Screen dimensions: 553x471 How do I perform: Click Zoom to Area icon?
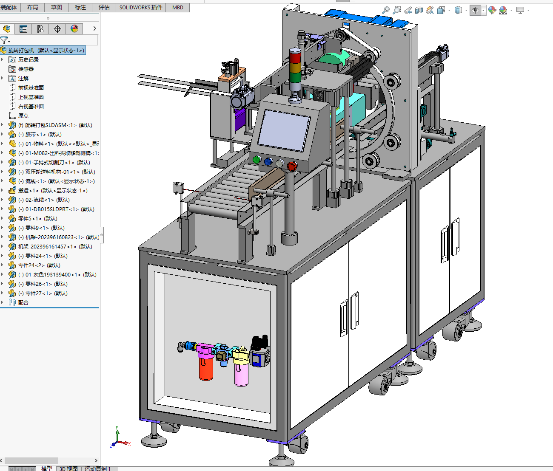(397, 10)
